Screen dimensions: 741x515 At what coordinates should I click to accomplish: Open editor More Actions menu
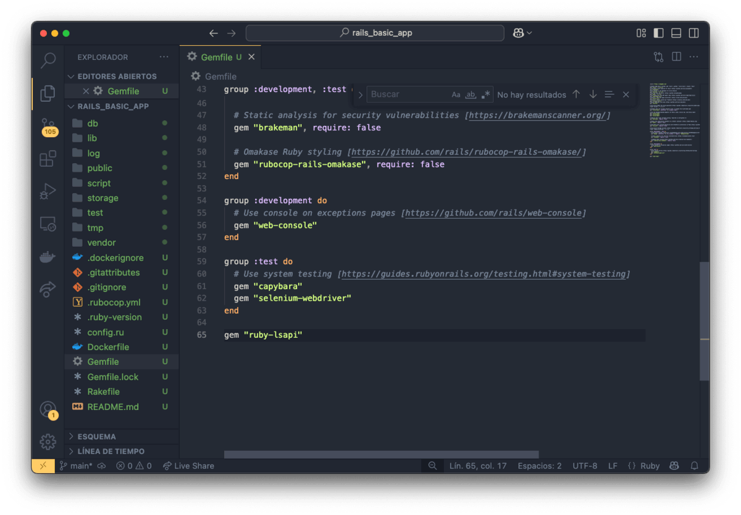(694, 57)
